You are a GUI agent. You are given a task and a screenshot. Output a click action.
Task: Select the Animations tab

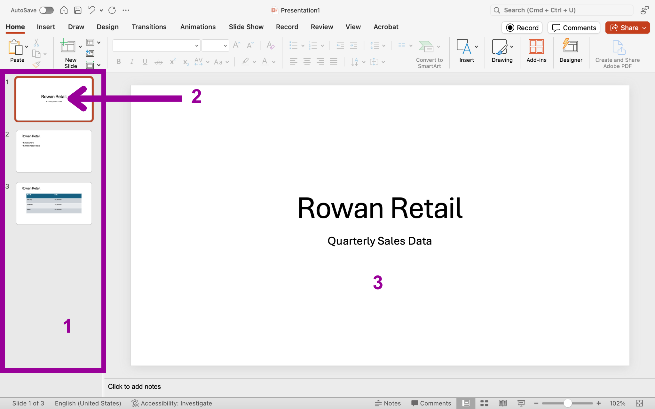198,27
